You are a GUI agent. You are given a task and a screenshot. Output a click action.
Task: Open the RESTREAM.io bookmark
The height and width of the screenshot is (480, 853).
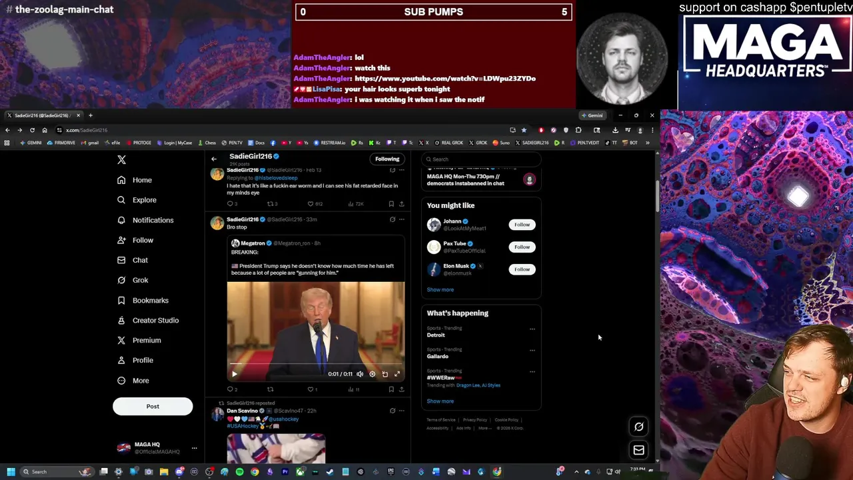[x=329, y=143]
